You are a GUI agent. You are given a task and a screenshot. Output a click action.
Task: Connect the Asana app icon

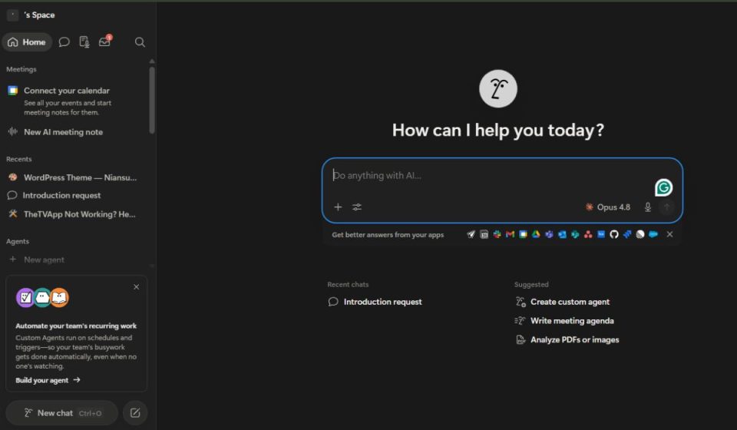click(x=588, y=234)
